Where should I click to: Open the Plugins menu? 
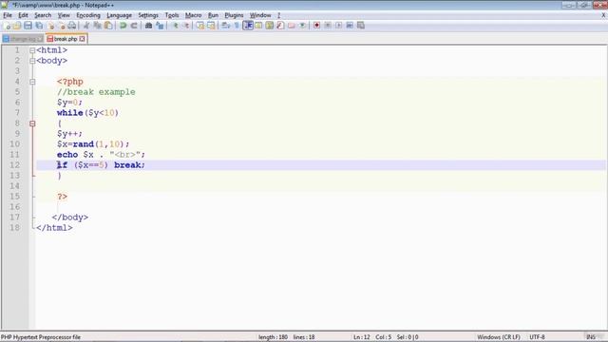click(234, 15)
